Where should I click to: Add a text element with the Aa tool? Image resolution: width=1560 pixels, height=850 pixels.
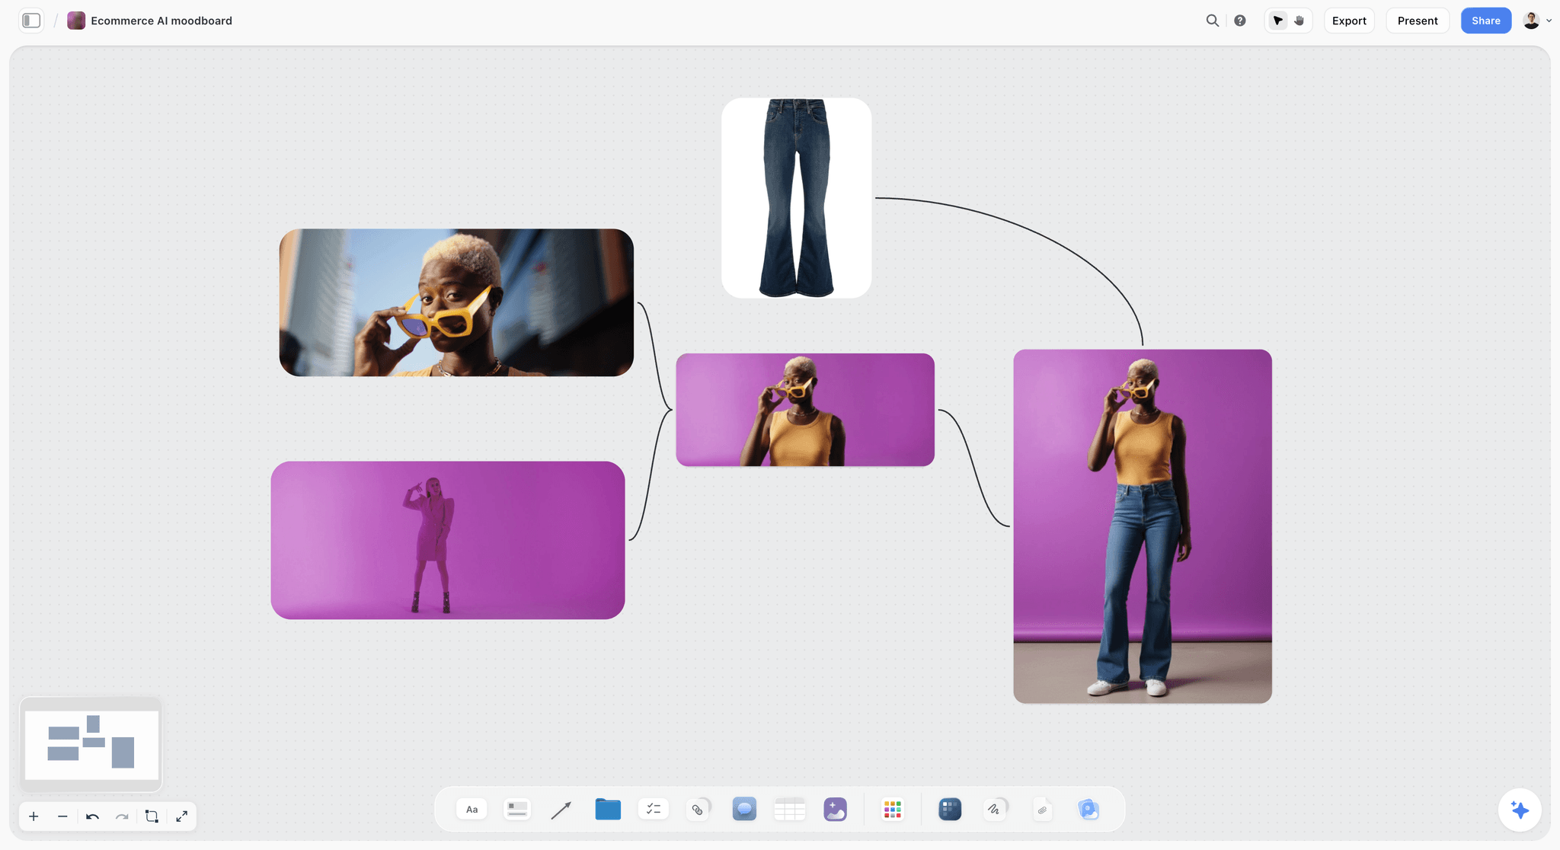click(472, 809)
